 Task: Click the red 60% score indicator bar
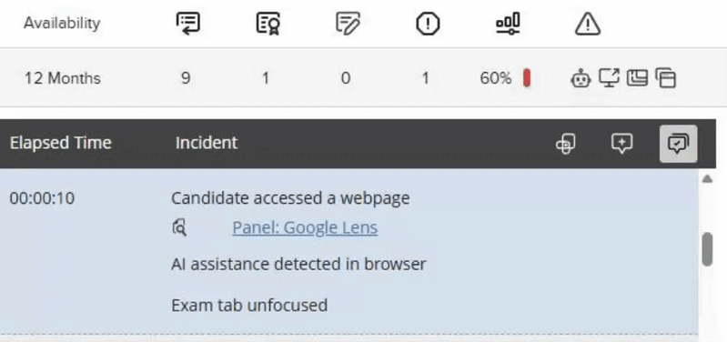(x=527, y=78)
